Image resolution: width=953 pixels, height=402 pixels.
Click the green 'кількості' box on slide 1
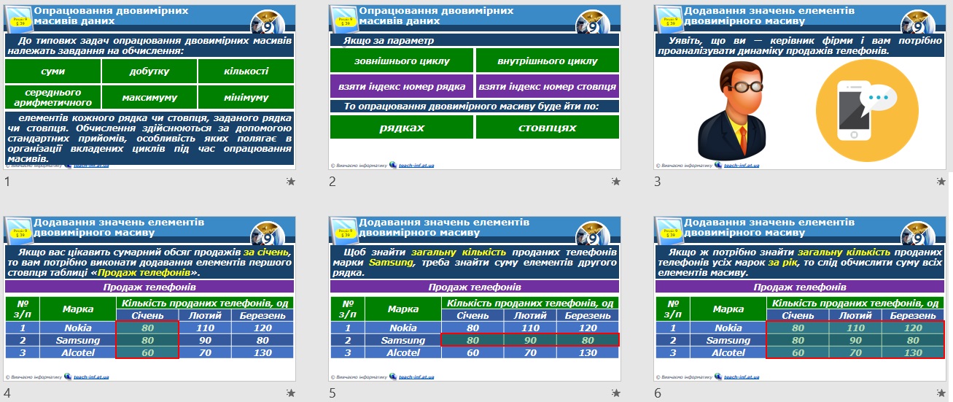(x=246, y=71)
